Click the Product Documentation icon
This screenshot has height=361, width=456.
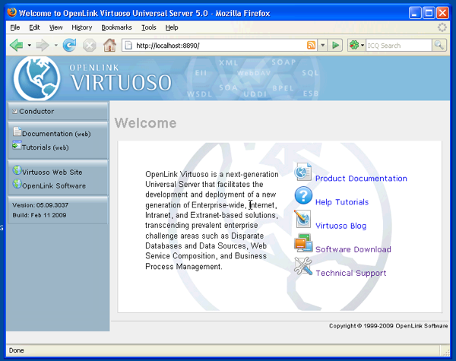(303, 172)
